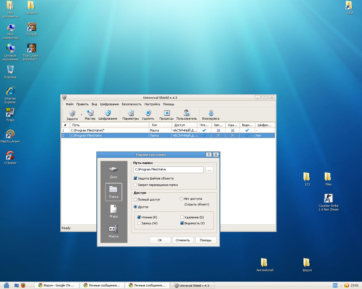Image resolution: width=362 pixels, height=289 pixels.
Task: Select the Диск icon in sidebar
Action: tap(114, 172)
